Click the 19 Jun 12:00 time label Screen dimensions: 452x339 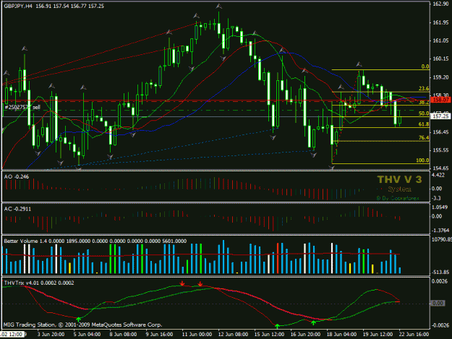coord(378,334)
